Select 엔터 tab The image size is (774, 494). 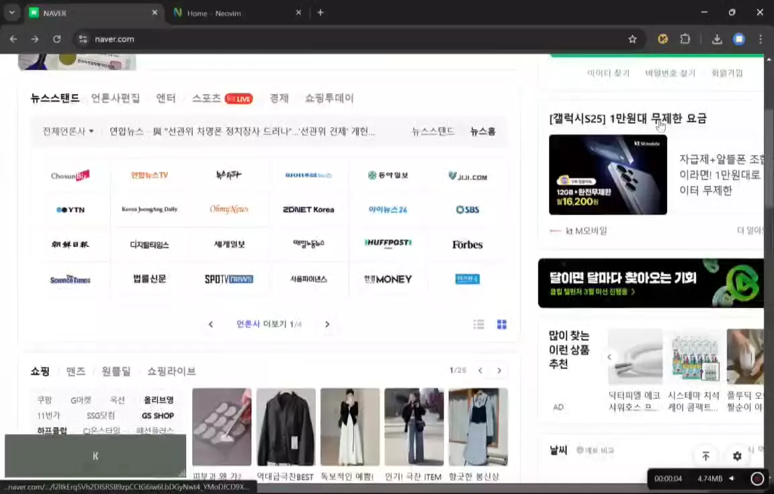click(x=166, y=98)
